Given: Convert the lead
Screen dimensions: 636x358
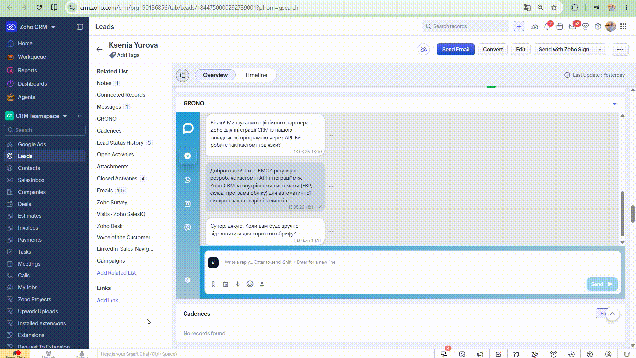Looking at the screenshot, I should tap(493, 49).
